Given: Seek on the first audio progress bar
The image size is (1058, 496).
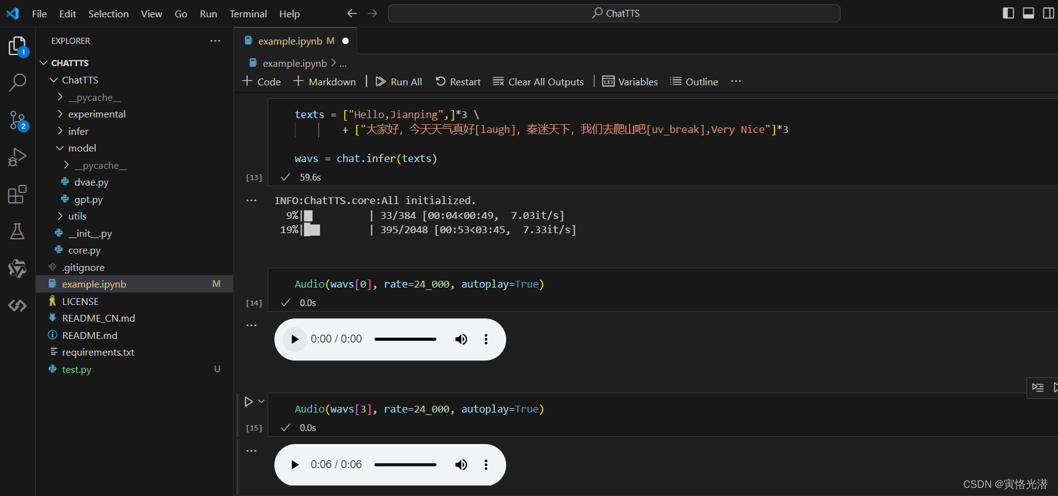Looking at the screenshot, I should tap(405, 339).
